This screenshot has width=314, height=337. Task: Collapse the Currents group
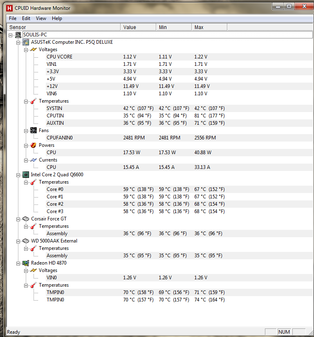pyautogui.click(x=26, y=160)
